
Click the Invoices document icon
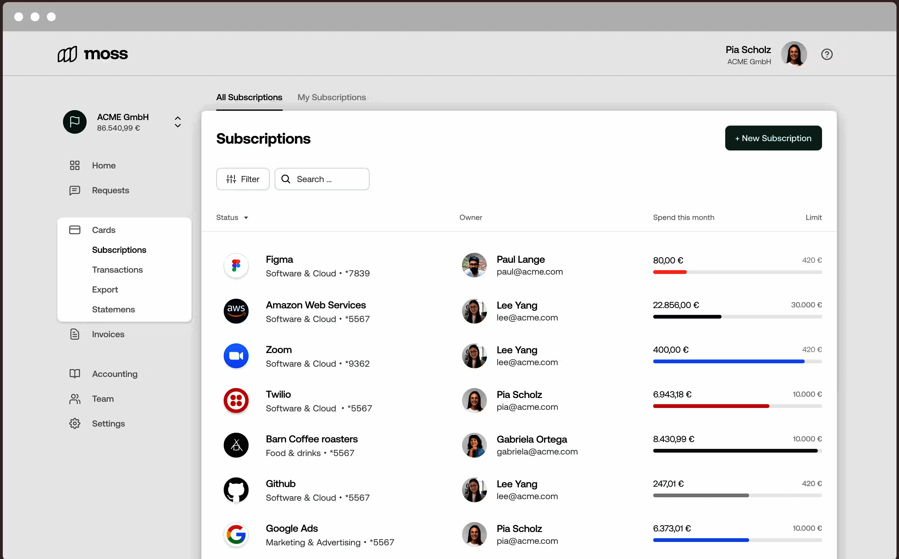click(x=75, y=334)
